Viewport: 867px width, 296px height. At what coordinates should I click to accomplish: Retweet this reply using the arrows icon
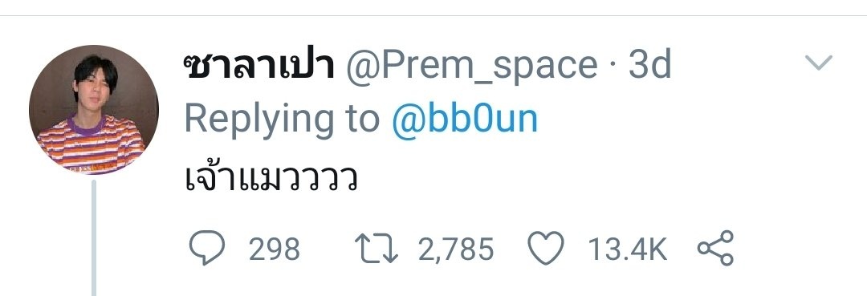coord(376,249)
